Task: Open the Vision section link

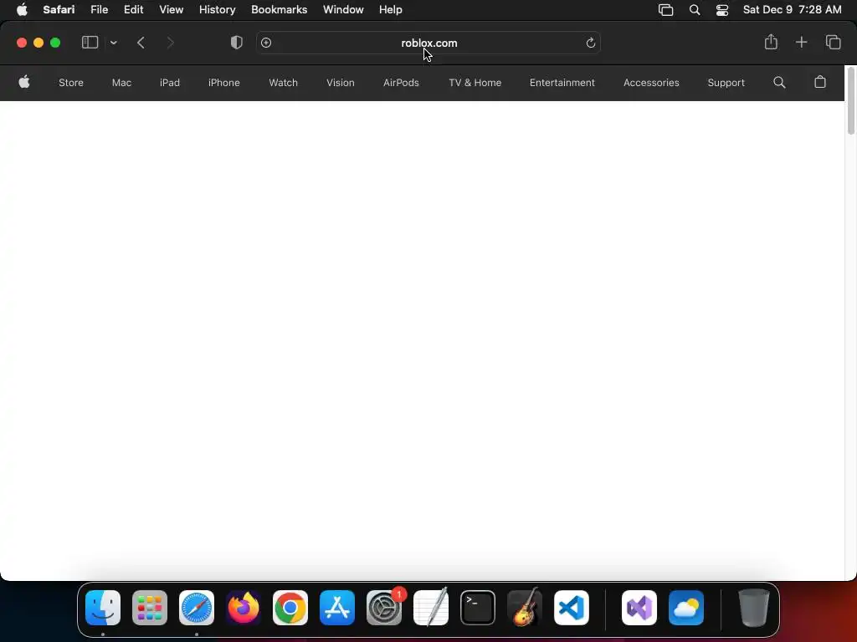Action: (x=341, y=83)
